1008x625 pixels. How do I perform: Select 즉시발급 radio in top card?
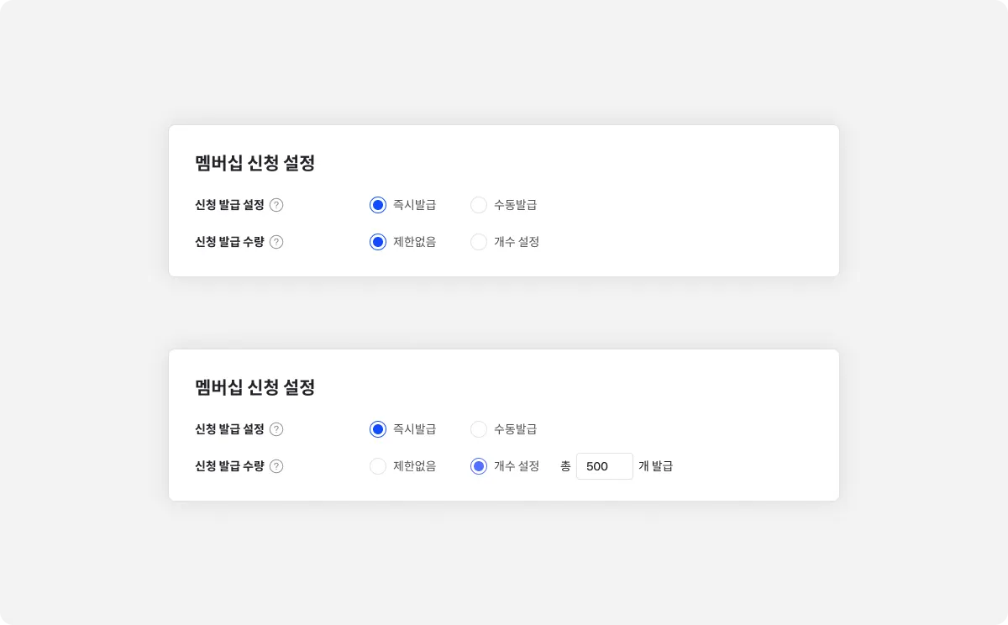[378, 205]
